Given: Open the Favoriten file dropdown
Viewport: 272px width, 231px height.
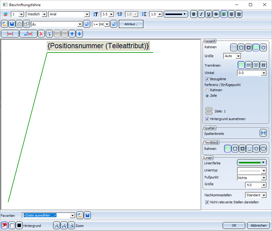Looking at the screenshot, I should click(x=72, y=216).
